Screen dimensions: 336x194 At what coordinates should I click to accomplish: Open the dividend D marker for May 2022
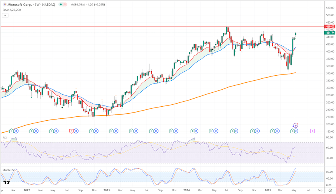[x=56, y=131]
